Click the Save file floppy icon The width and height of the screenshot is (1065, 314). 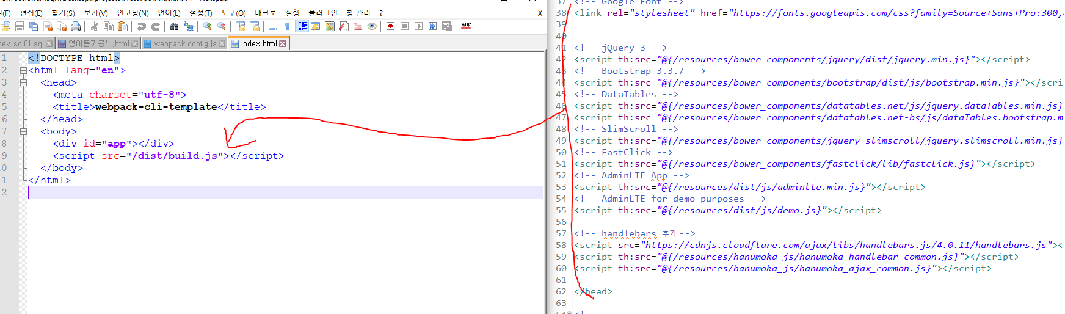[x=20, y=26]
